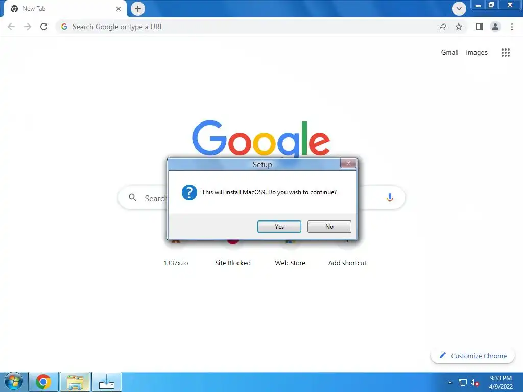Image resolution: width=523 pixels, height=392 pixels.
Task: Confirm installation with the Yes button
Action: (x=279, y=226)
